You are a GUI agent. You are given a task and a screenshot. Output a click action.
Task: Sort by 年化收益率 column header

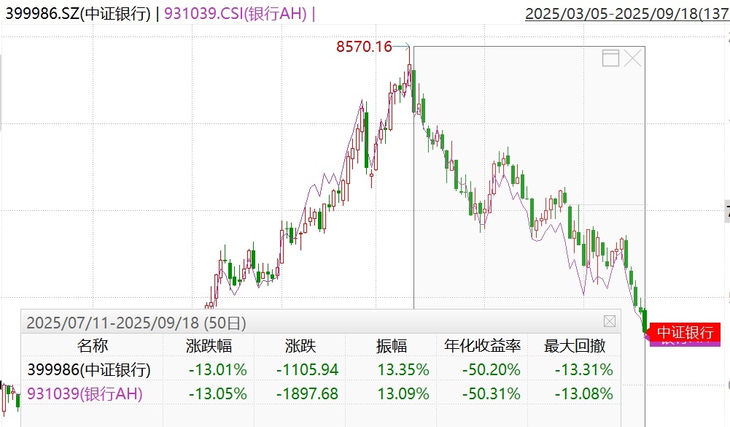[482, 346]
